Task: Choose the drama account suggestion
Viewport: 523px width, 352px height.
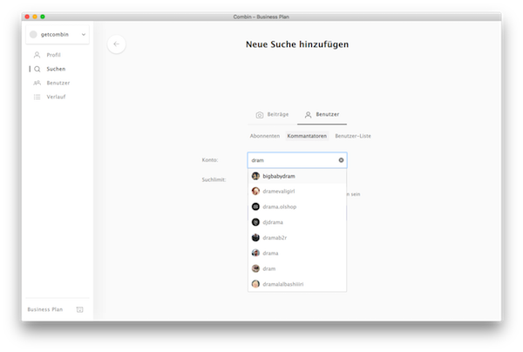Action: pos(297,253)
